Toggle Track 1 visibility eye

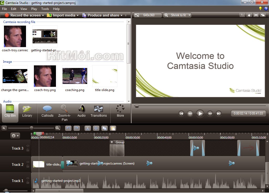(x=28, y=178)
